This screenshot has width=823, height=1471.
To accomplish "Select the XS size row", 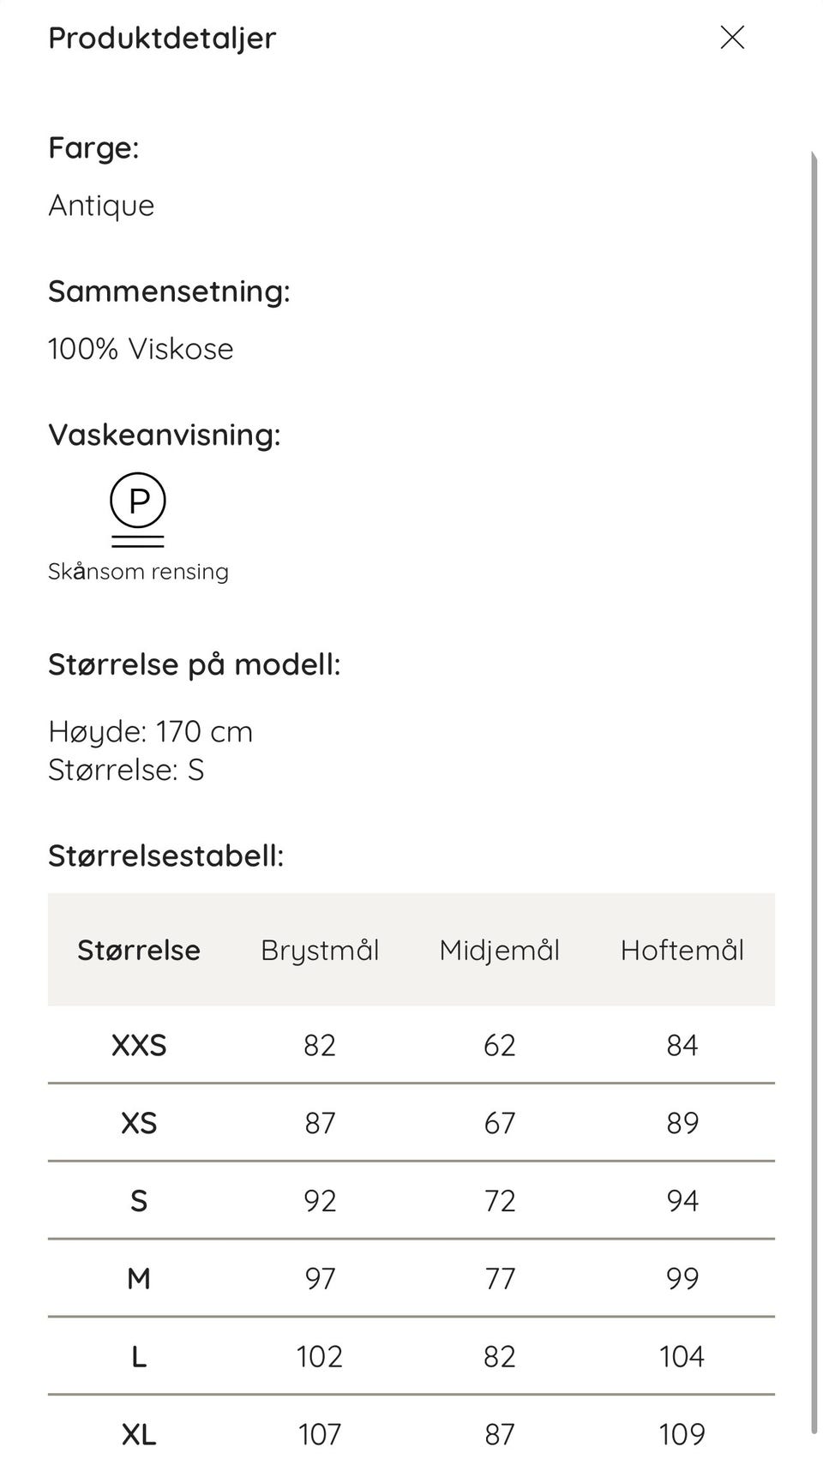I will pos(140,1123).
